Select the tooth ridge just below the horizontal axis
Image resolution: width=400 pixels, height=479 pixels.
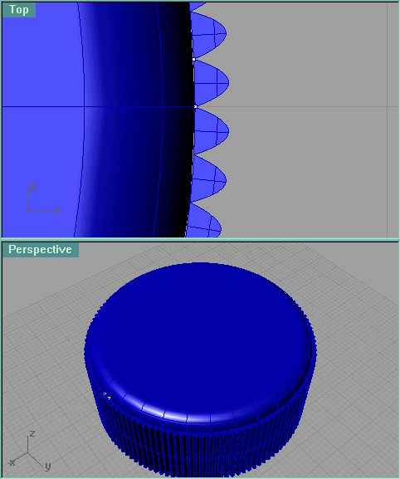click(x=211, y=130)
